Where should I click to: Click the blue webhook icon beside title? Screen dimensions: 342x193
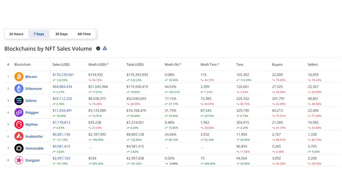pyautogui.click(x=105, y=48)
